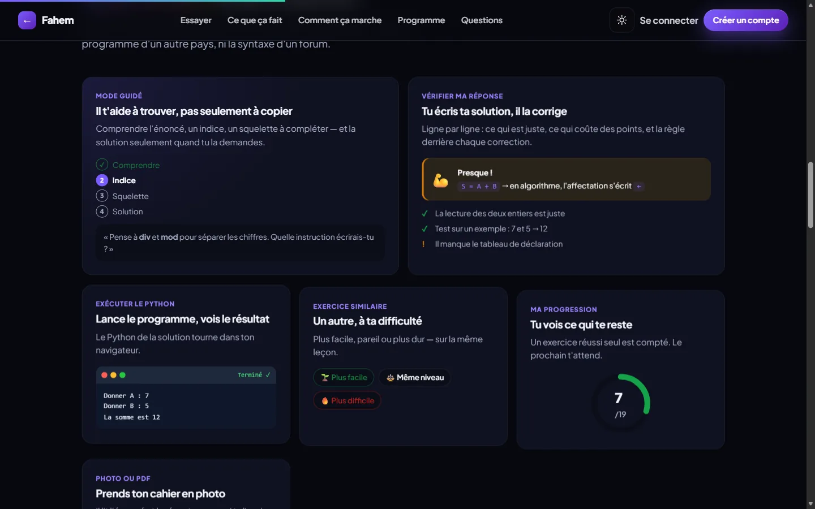The height and width of the screenshot is (509, 815).
Task: Toggle the light/dark theme sun icon
Action: click(x=621, y=20)
